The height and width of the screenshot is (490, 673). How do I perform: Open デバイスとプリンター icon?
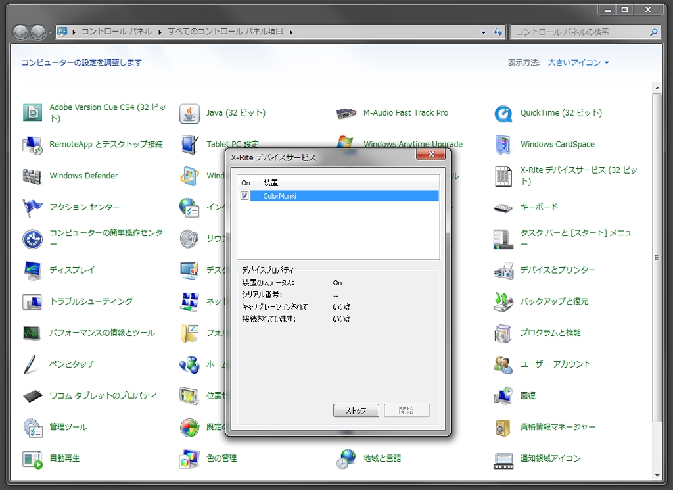point(503,270)
